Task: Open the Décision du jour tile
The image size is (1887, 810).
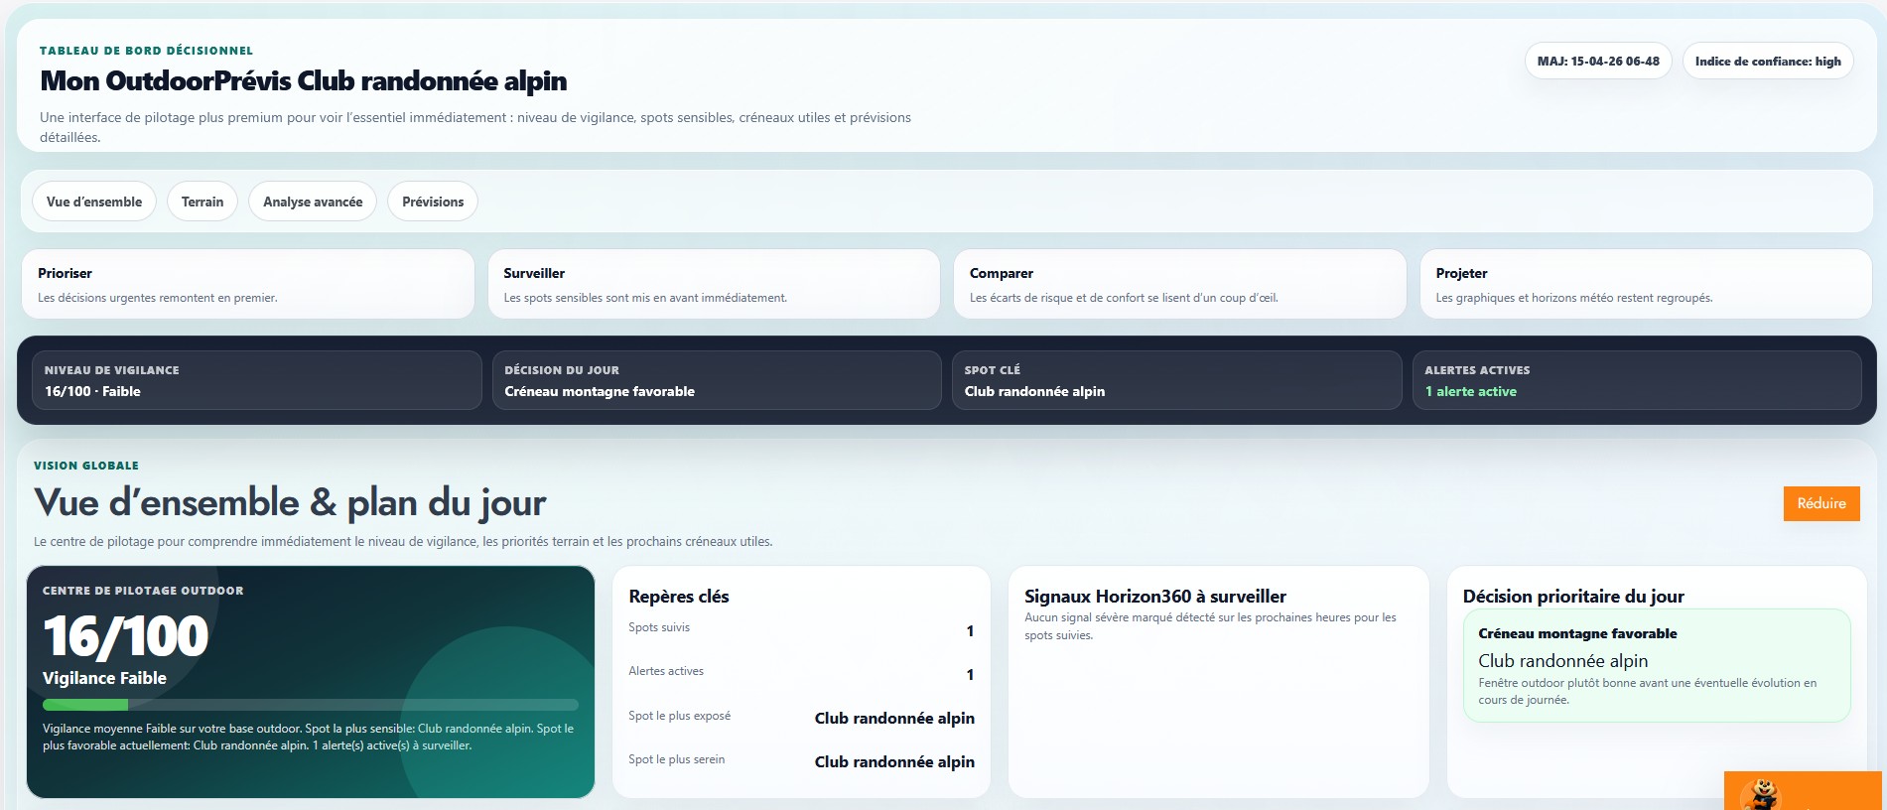Action: coord(716,380)
